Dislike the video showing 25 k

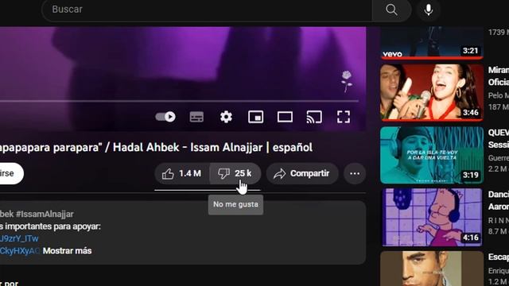coord(235,173)
